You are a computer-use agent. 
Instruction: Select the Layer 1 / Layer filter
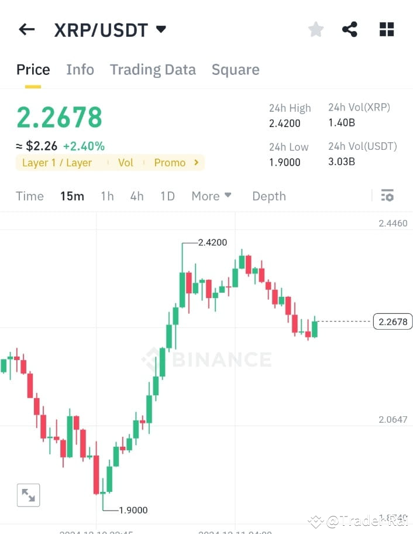(x=57, y=163)
